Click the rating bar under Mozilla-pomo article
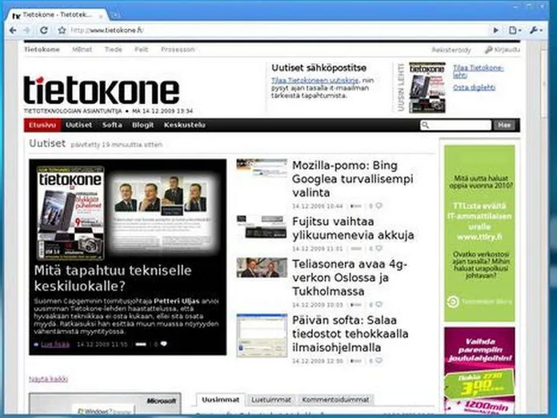Image resolution: width=557 pixels, height=418 pixels. click(x=355, y=206)
